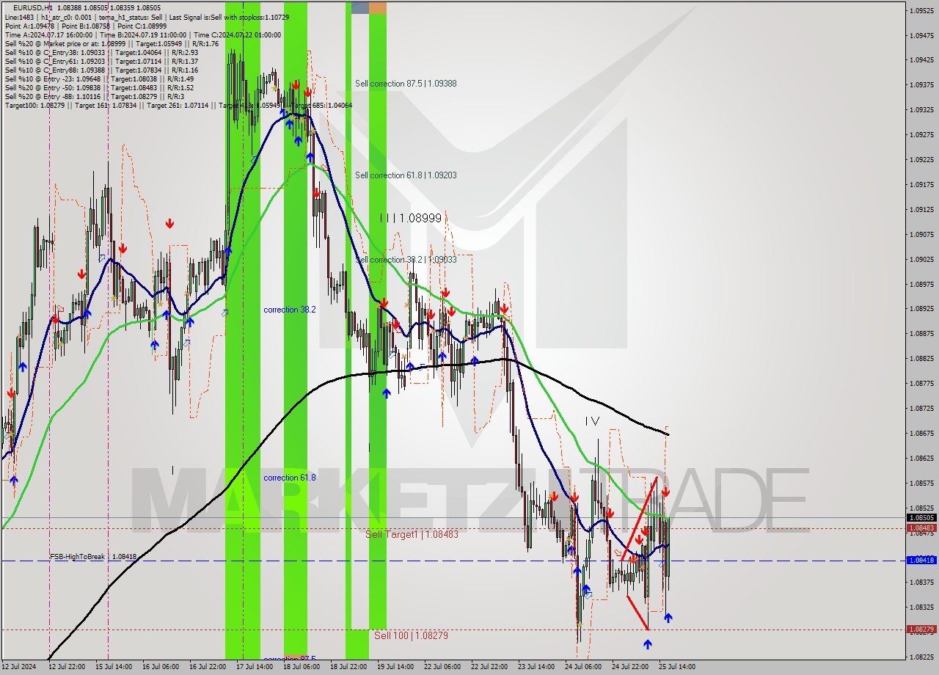939x675 pixels.
Task: Click the 'Target100: 1.08279' targets line
Action: [x=178, y=105]
